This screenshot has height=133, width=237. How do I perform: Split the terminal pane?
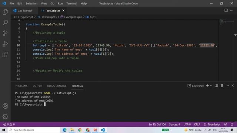216,85
